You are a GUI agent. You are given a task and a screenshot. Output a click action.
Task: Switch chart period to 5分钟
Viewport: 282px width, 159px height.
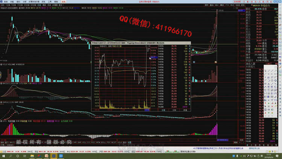tap(14, 5)
